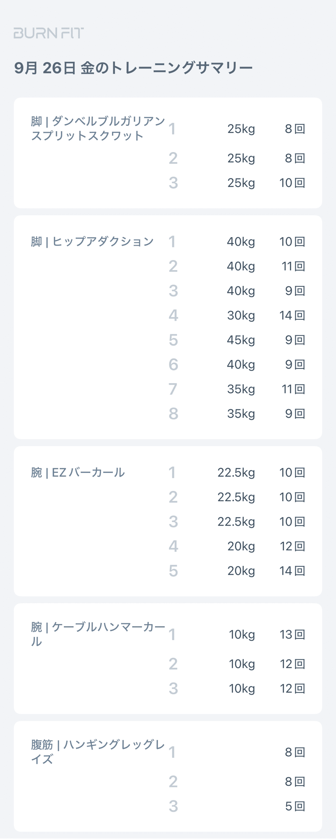The image size is (336, 839).
Task: Click the 45kg weight in ヒップアダクション
Action: pos(241,340)
